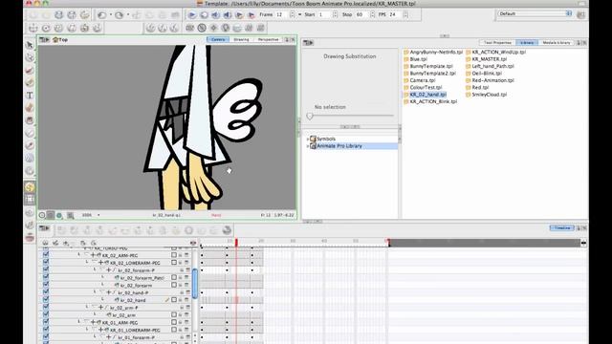Click the circle-slash icon in second toolbar row
Image resolution: width=612 pixels, height=344 pixels.
202,28
